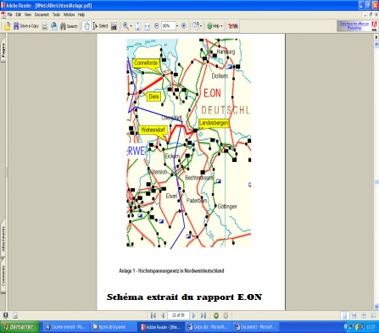
Task: Toggle Continuous page layout
Action: coord(354,315)
